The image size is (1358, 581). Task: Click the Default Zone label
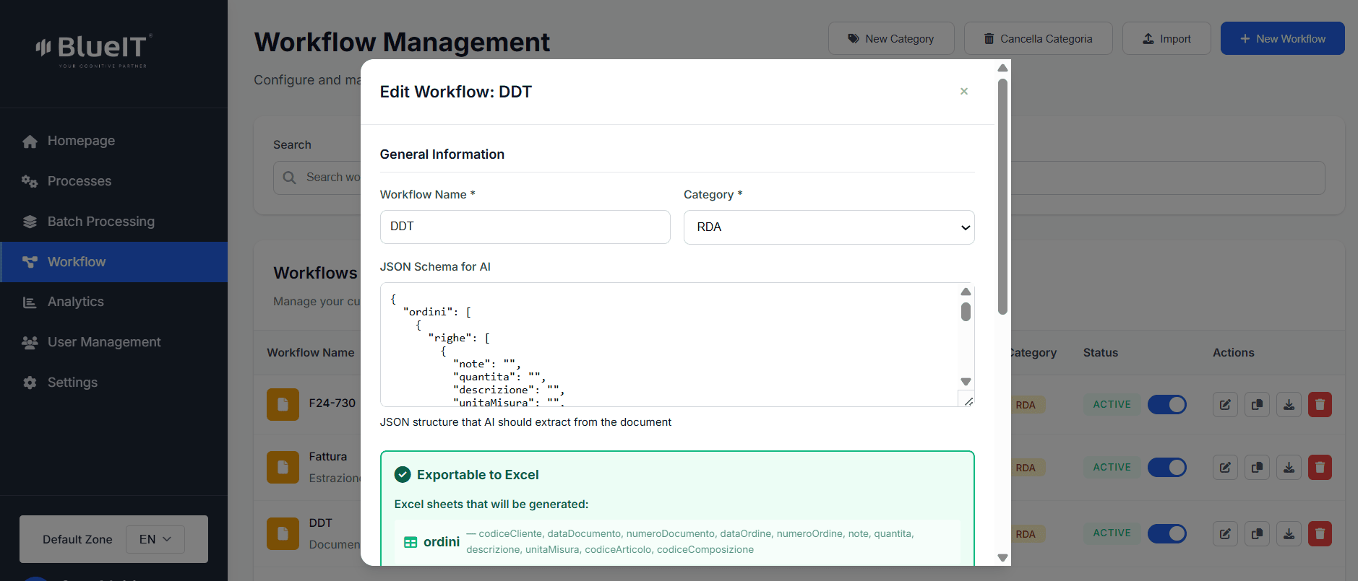tap(77, 540)
